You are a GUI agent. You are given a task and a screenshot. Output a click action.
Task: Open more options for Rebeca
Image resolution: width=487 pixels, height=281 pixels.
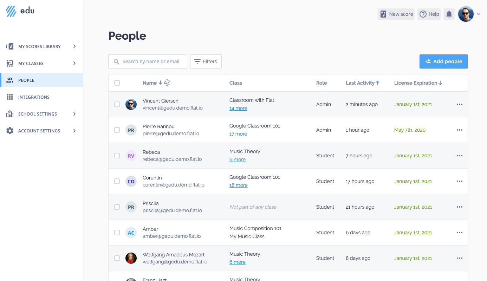click(460, 156)
